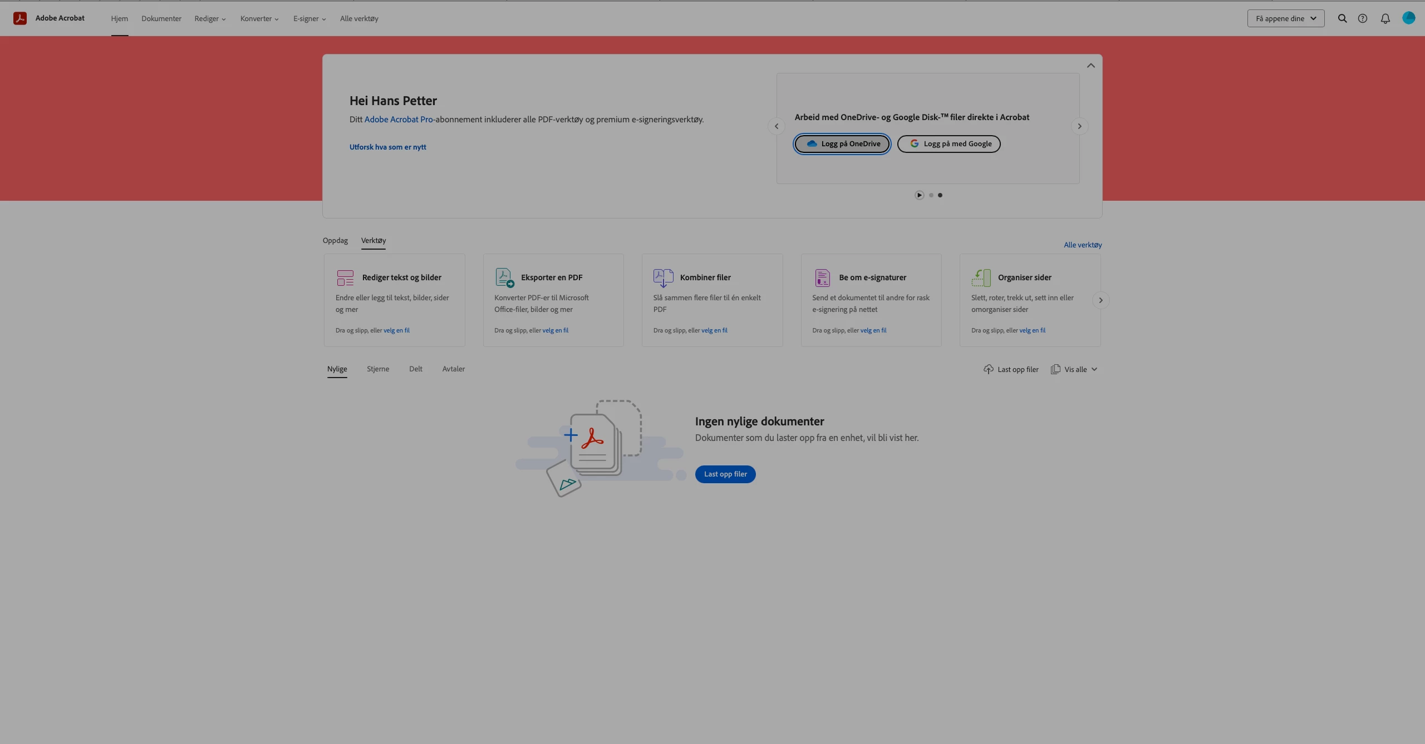Click the Organiser sider tool icon
This screenshot has width=1425, height=744.
(981, 277)
